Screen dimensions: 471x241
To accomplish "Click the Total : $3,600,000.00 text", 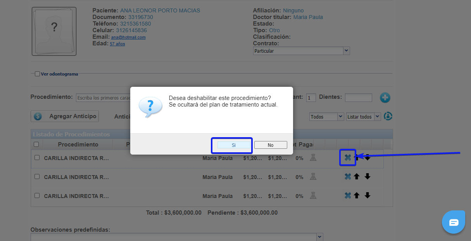I will 174,213.
